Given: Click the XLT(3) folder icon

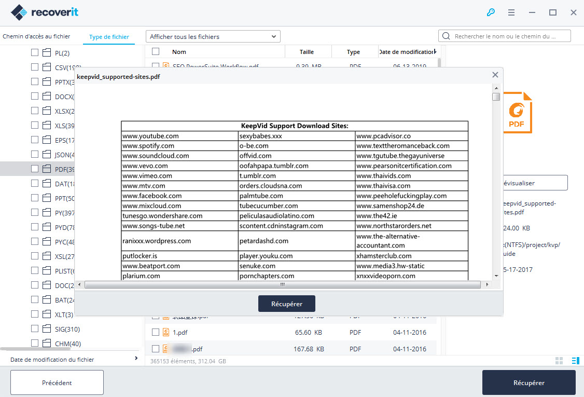Looking at the screenshot, I should [47, 314].
